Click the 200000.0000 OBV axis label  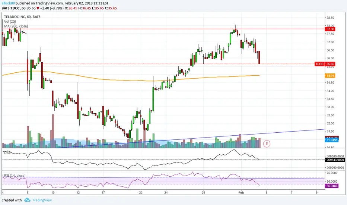pyautogui.click(x=335, y=168)
